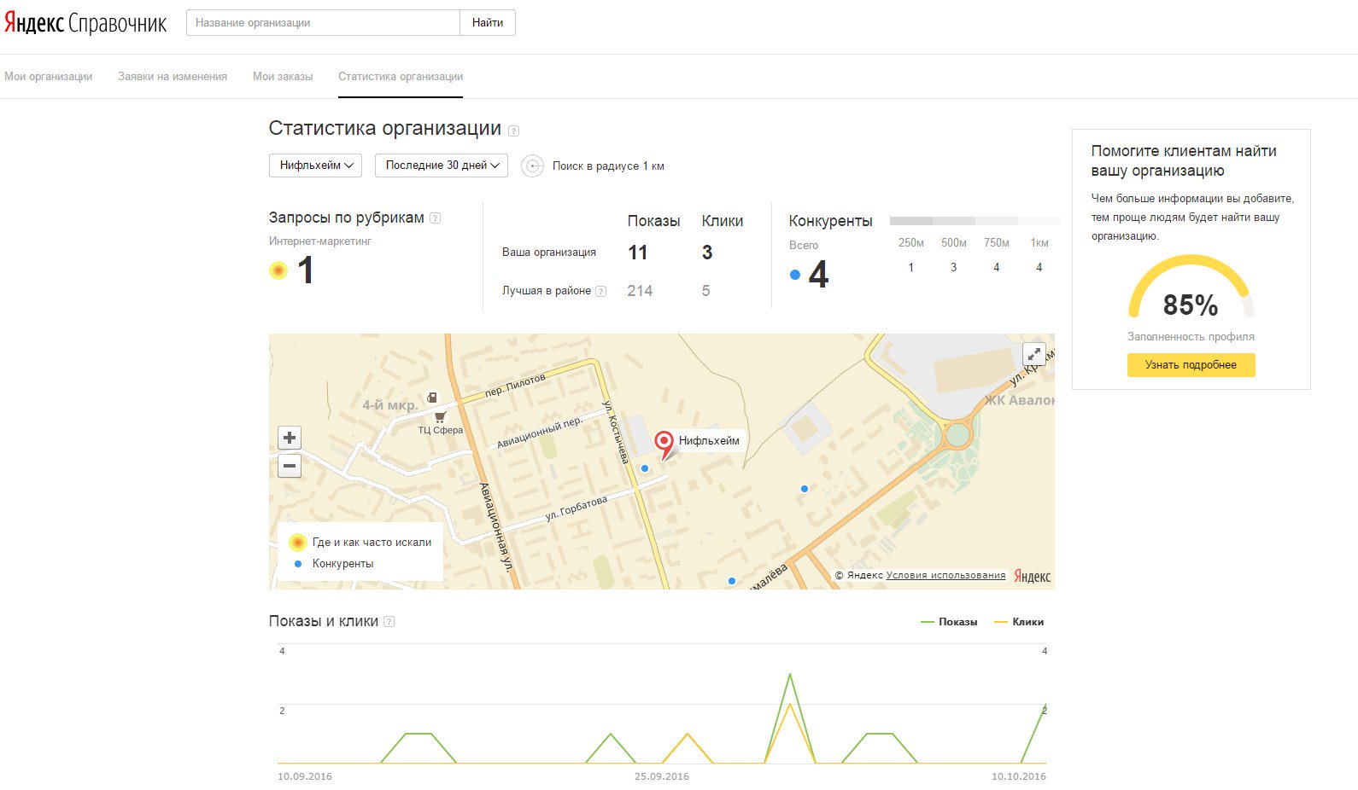Expand the map to fullscreen
The width and height of the screenshot is (1358, 790).
tap(1033, 354)
